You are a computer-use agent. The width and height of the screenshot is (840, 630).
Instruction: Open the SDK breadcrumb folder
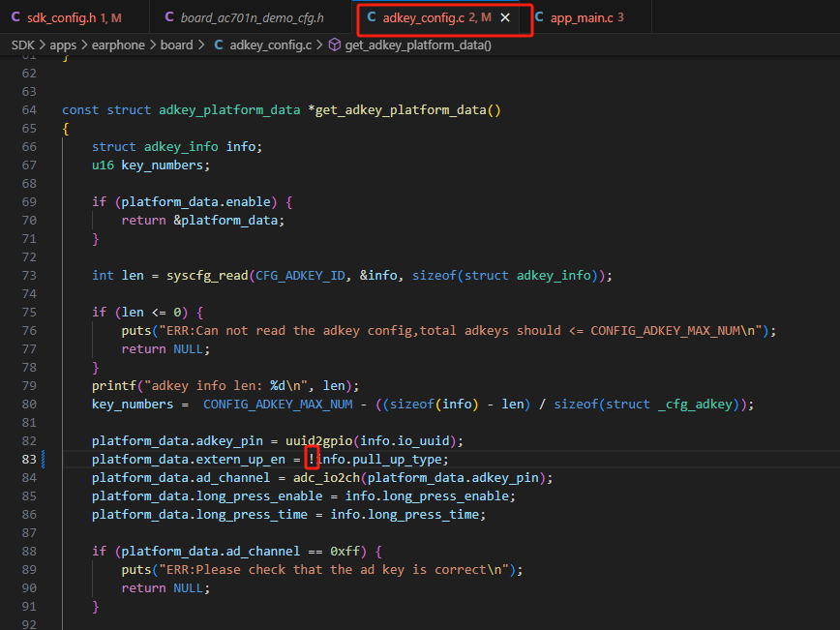click(x=22, y=45)
